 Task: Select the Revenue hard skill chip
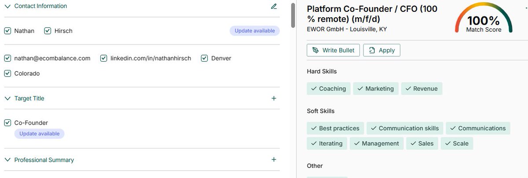coord(422,89)
